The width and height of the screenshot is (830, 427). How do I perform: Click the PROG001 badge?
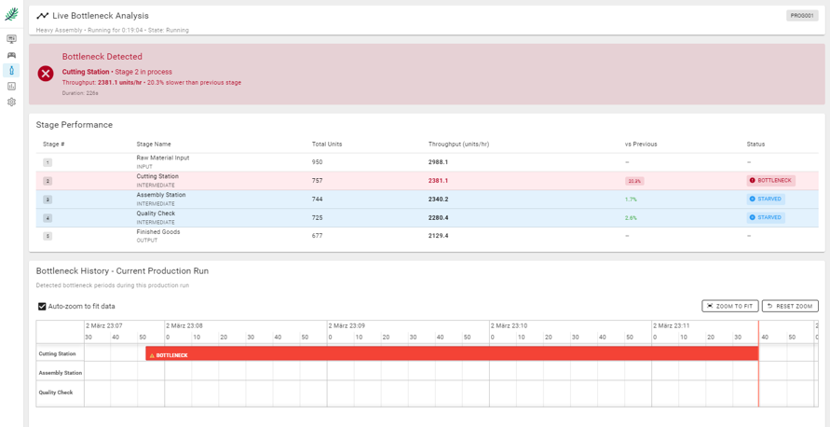click(801, 16)
